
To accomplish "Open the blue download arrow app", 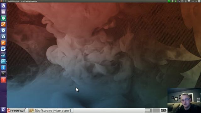I will click(x=3, y=67).
